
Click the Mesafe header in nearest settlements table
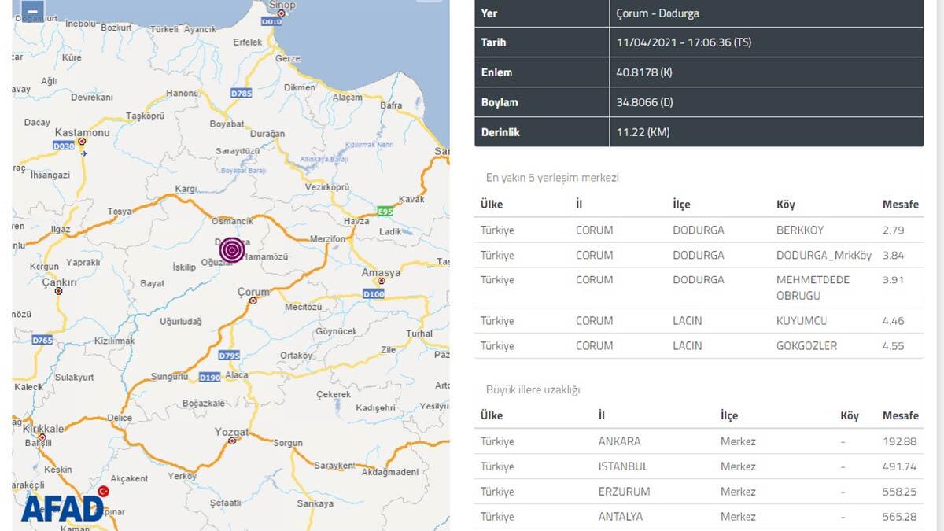point(900,205)
